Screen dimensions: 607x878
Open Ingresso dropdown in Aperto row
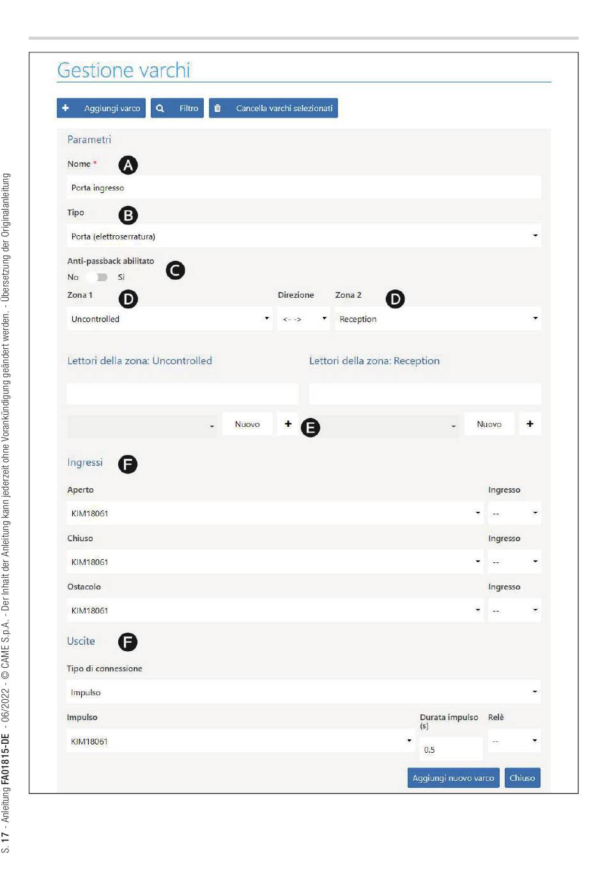514,512
